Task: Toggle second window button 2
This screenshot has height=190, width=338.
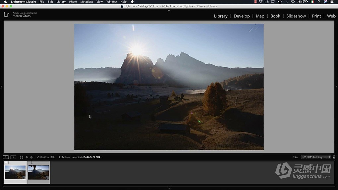Action: [13, 157]
